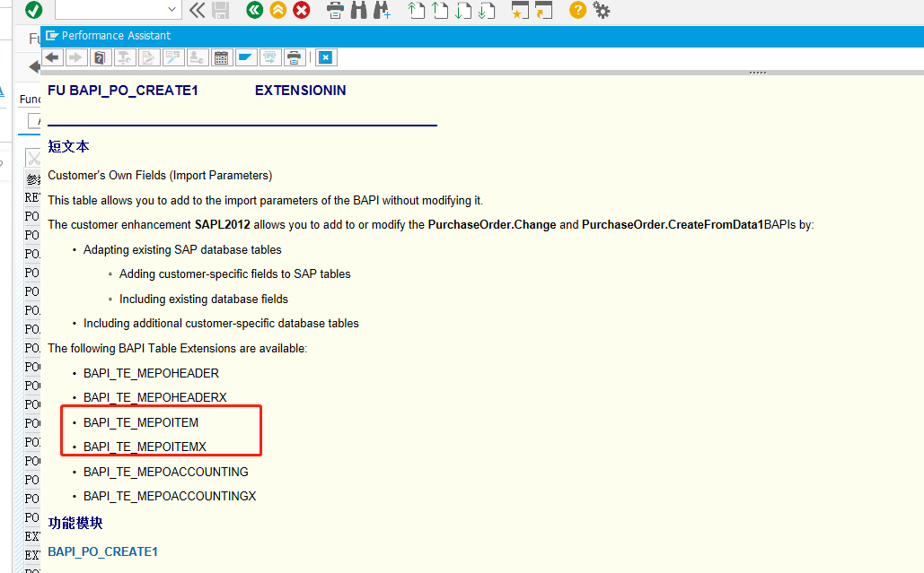Open the Help question mark icon

point(577,10)
